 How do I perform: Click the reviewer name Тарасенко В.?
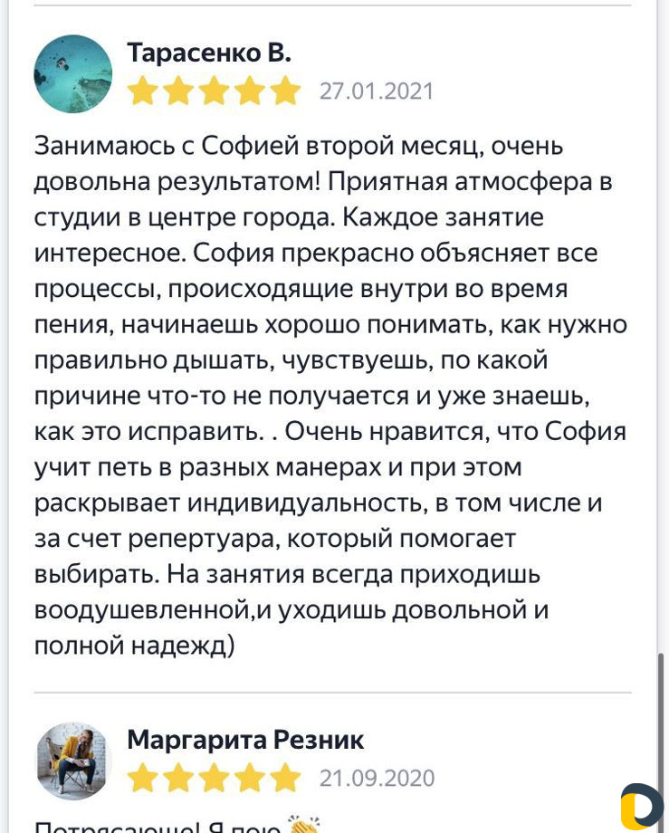tap(209, 53)
